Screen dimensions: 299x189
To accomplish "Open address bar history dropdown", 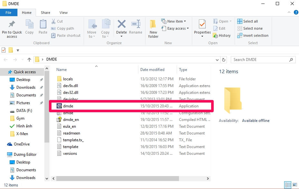I will tap(217, 60).
